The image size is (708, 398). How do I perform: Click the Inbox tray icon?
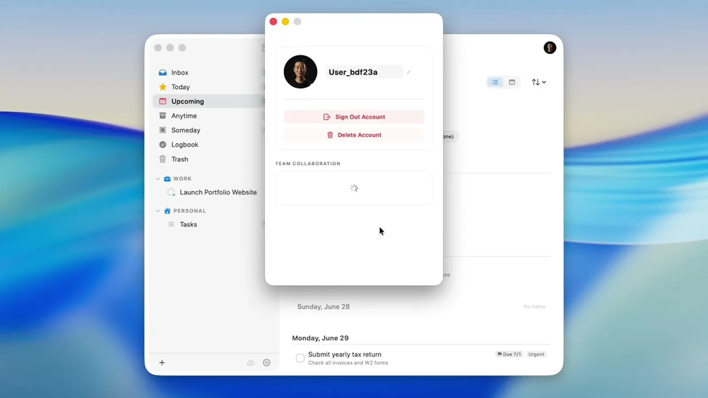pyautogui.click(x=163, y=73)
